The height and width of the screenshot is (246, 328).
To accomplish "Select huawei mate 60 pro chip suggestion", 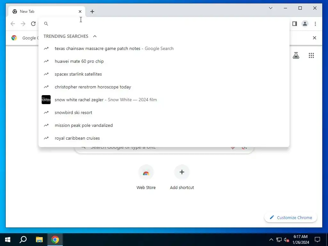I will pos(164,61).
